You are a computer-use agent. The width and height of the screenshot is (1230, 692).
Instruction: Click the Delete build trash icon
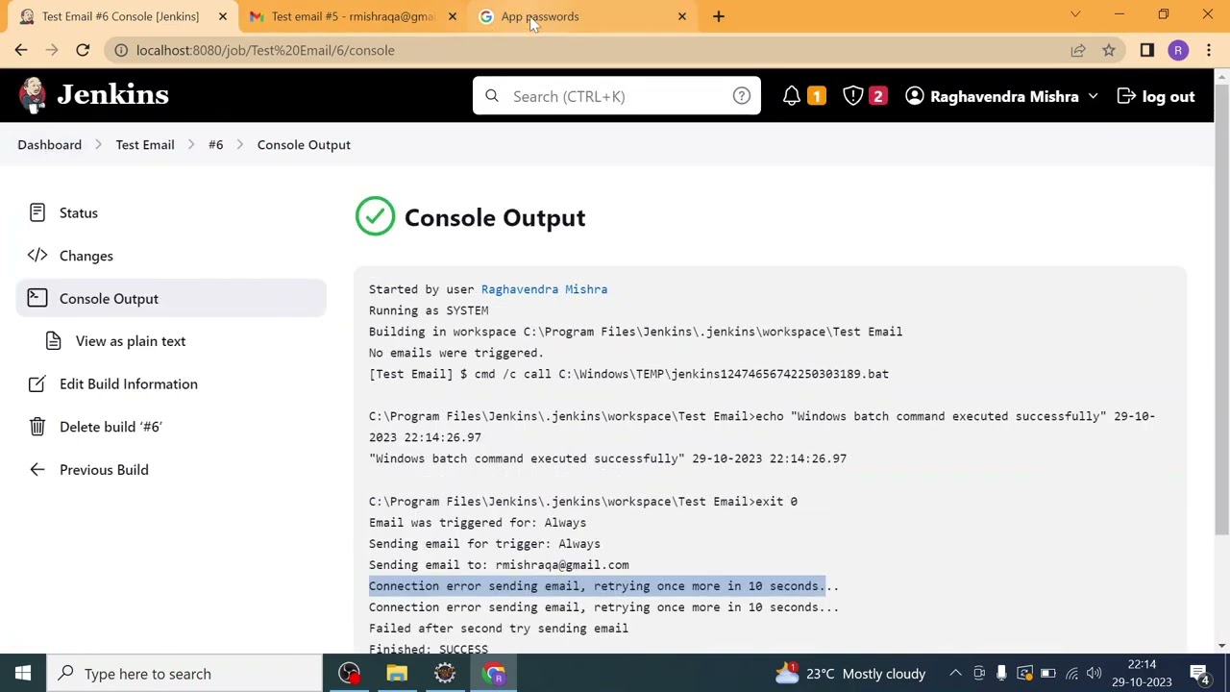point(37,427)
